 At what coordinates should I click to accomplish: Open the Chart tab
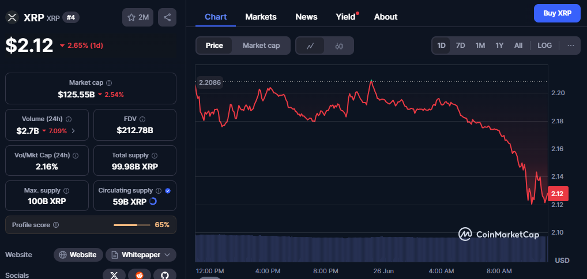[216, 17]
